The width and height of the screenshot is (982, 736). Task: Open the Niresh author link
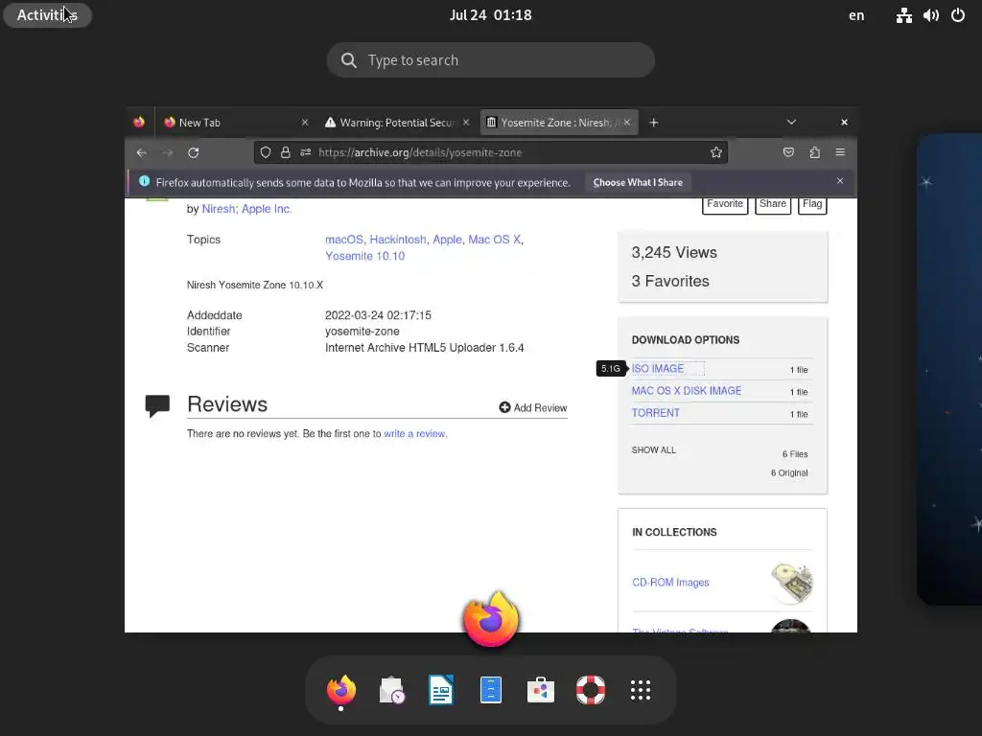218,209
